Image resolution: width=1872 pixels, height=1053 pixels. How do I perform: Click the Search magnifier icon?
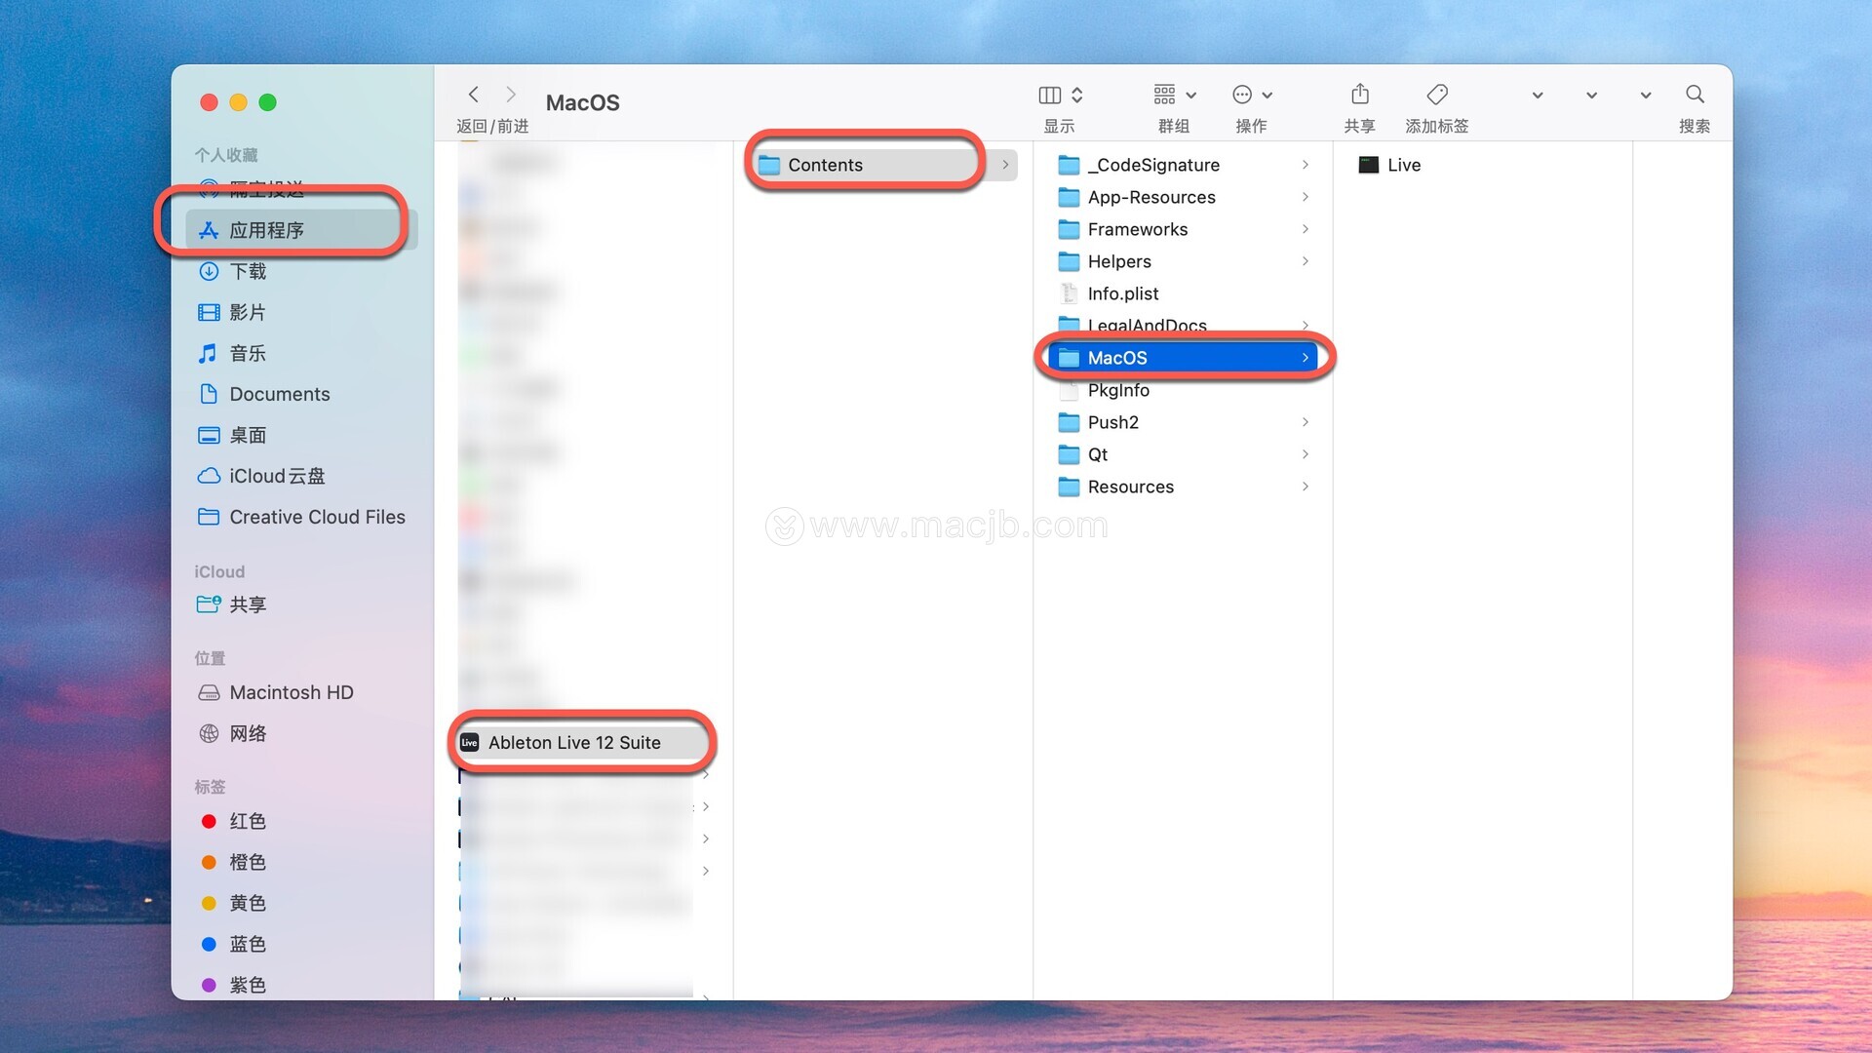point(1695,95)
